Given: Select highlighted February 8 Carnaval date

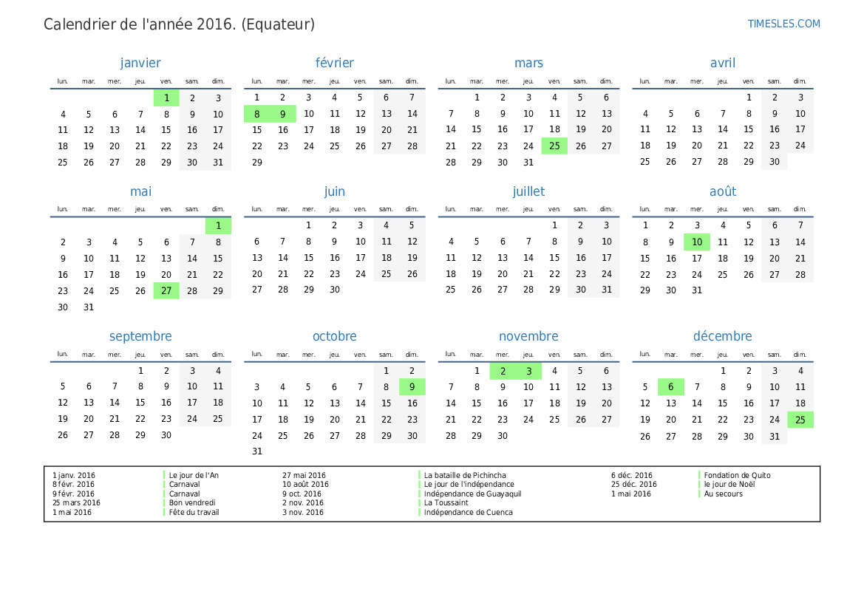Looking at the screenshot, I should click(256, 114).
